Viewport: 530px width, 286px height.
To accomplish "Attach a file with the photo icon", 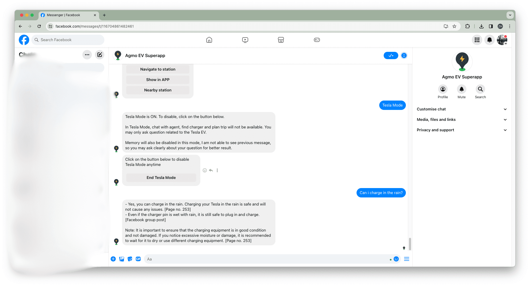I will click(122, 259).
